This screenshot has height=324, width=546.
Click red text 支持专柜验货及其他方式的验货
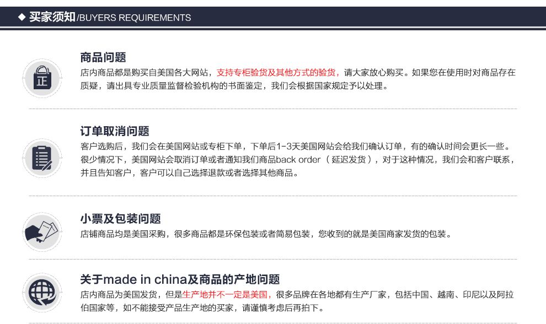click(278, 73)
